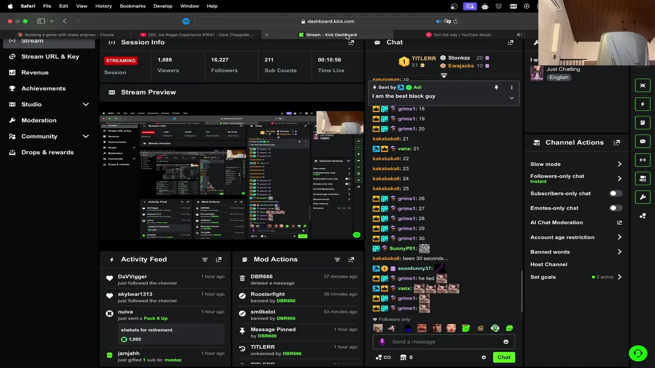Open Account age restriction settings
Viewport: 655px width, 368px height.
[576, 237]
